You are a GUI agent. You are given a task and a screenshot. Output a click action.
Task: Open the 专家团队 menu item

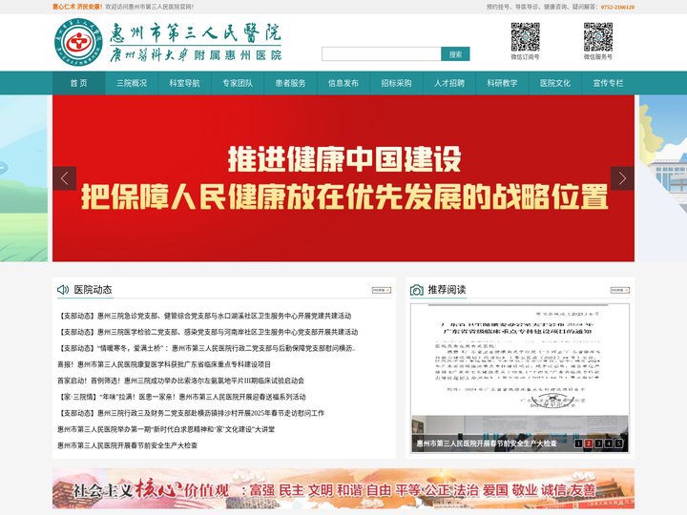(238, 83)
